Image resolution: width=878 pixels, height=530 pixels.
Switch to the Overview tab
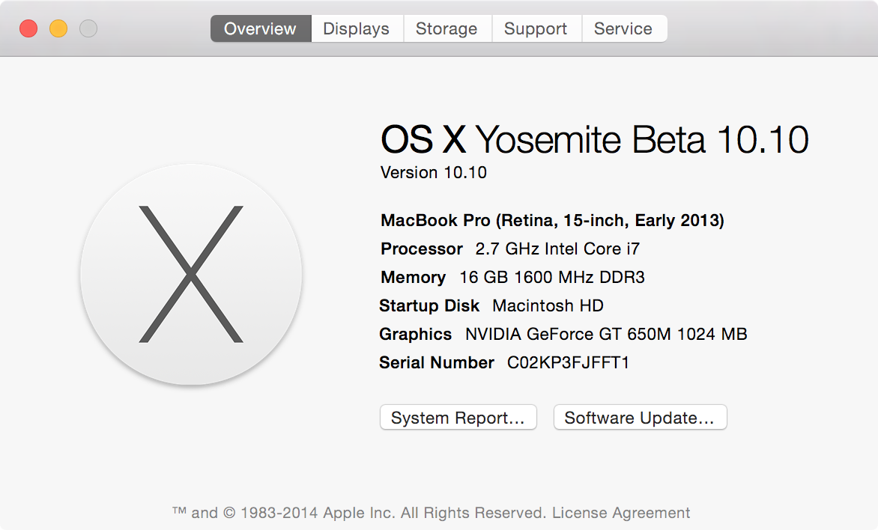261,28
